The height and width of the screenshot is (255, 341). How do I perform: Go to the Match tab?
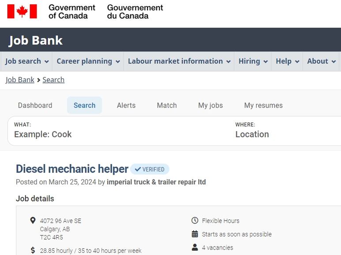[x=167, y=105]
